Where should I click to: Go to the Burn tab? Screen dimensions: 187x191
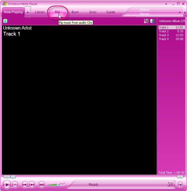[75, 12]
